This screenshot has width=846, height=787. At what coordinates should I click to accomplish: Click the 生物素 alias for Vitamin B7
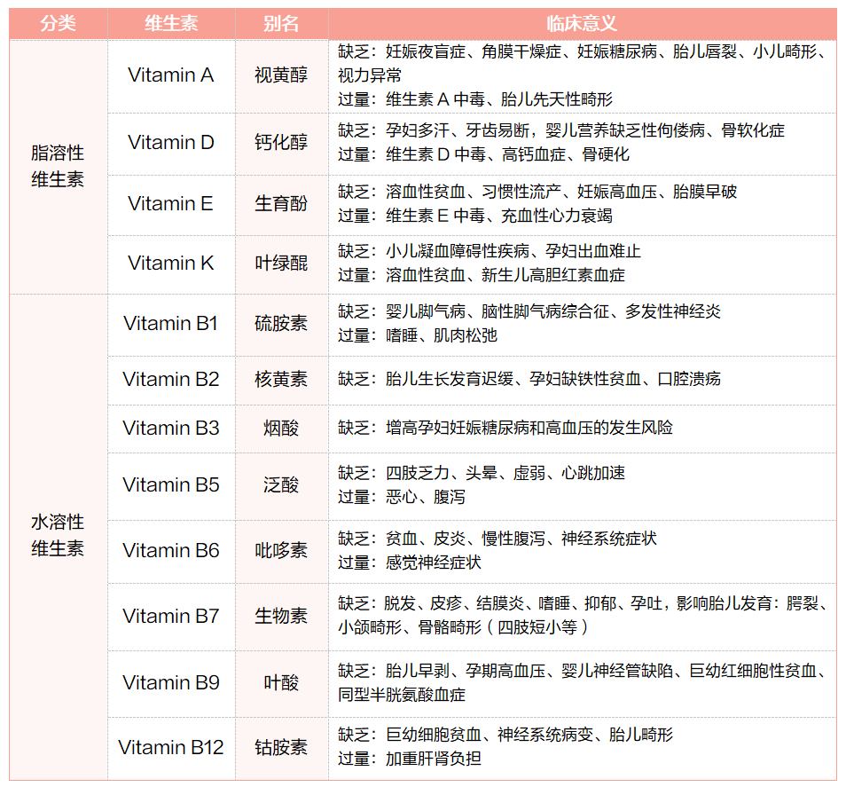pos(281,616)
